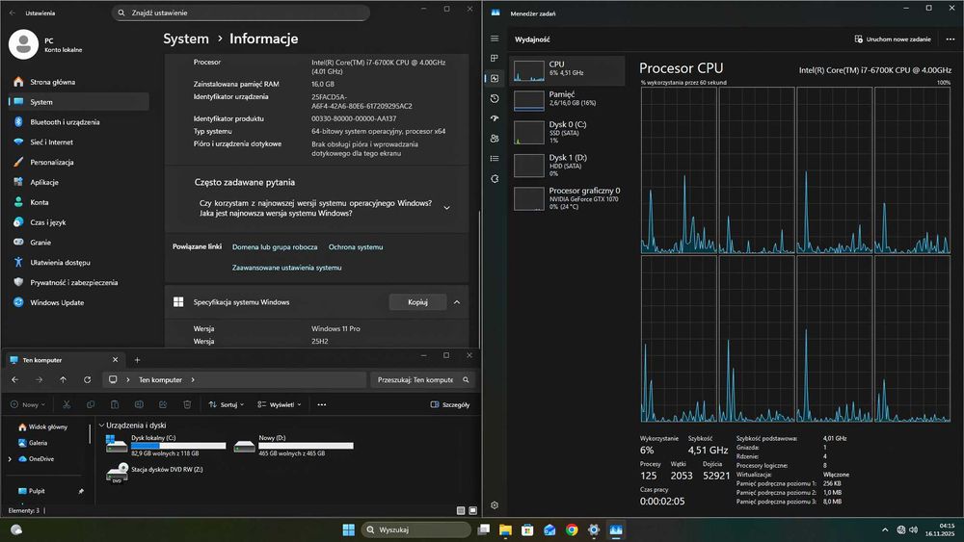
Task: Open Microsoft Store from the taskbar
Action: [527, 529]
